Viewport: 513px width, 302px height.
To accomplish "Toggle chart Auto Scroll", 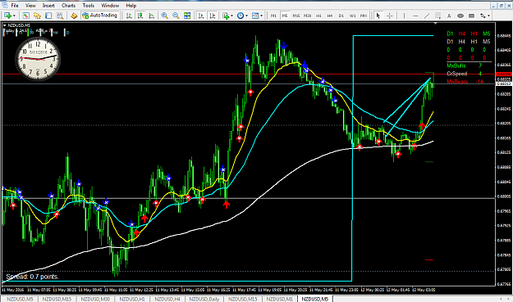I will tap(201, 16).
